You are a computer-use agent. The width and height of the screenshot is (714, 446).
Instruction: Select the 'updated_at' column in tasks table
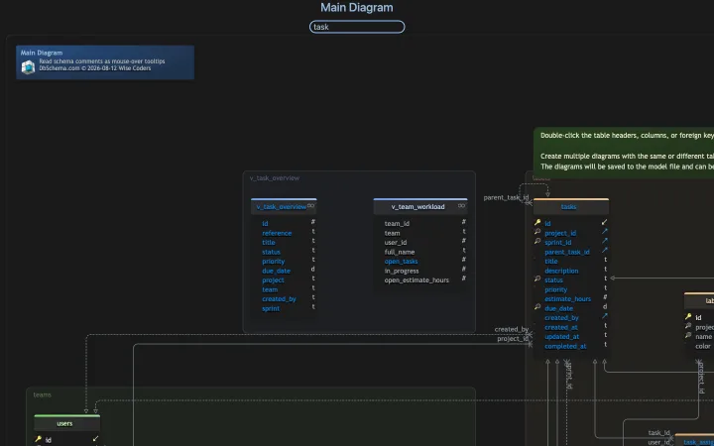click(562, 337)
